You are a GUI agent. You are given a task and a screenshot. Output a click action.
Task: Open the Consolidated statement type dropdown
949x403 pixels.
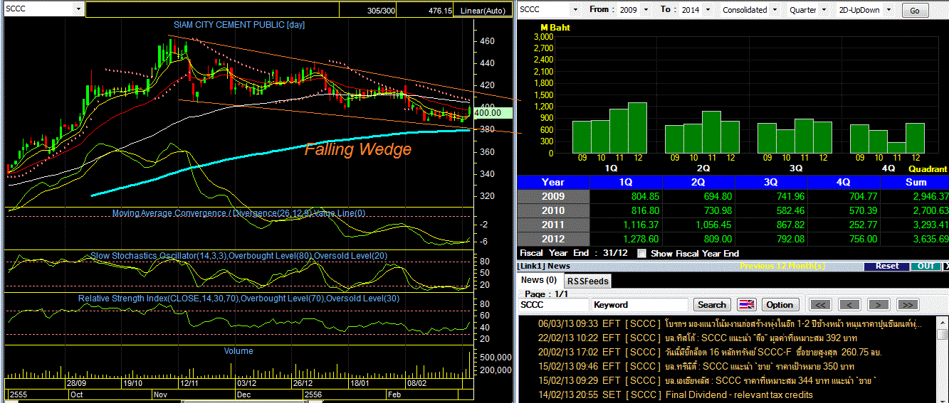pos(775,10)
